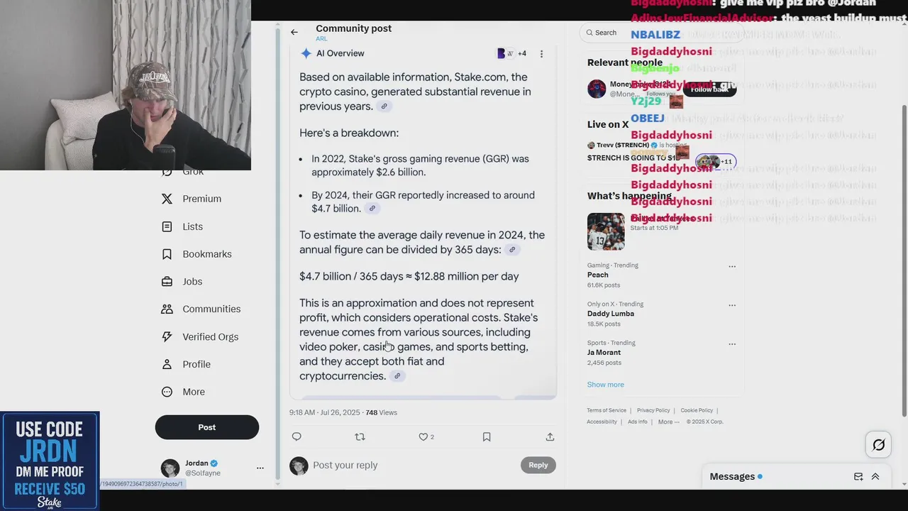The height and width of the screenshot is (511, 908).
Task: Open Ja Morant trending options dots
Action: pos(732,344)
